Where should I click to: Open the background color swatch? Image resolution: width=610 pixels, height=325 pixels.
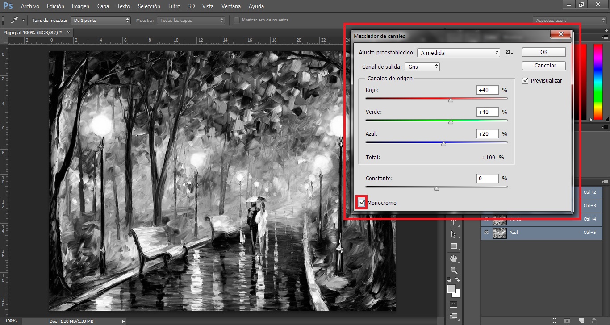tap(457, 294)
